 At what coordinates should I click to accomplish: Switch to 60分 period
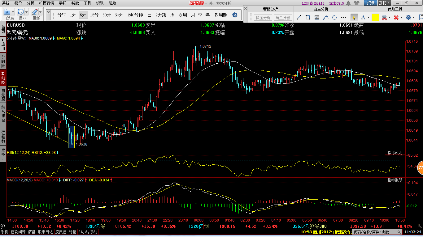119,15
